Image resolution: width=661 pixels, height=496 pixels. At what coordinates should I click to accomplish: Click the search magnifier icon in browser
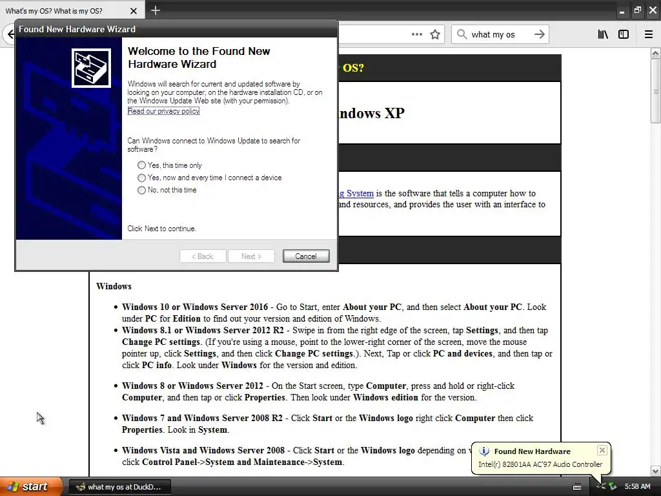(x=462, y=34)
